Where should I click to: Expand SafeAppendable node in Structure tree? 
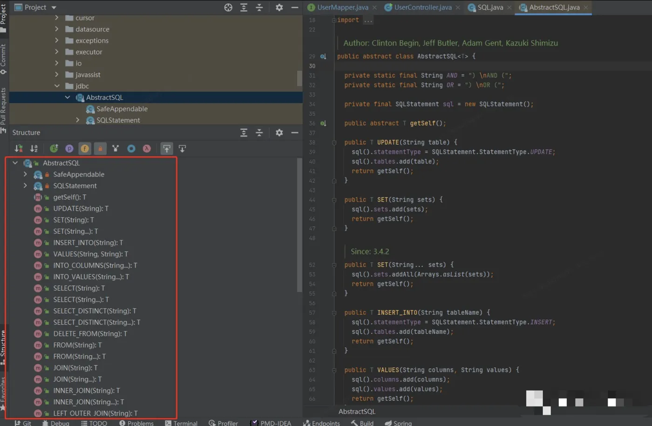click(25, 174)
